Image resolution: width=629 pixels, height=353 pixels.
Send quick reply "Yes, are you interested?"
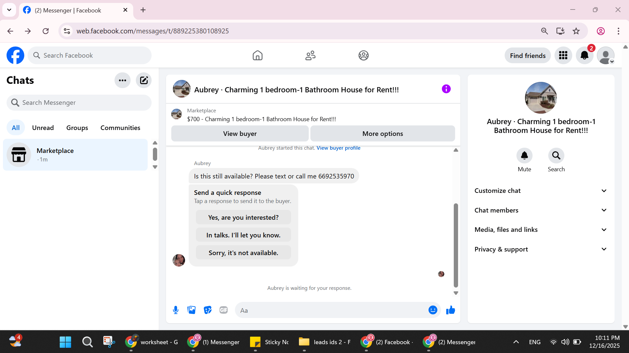coord(243,217)
